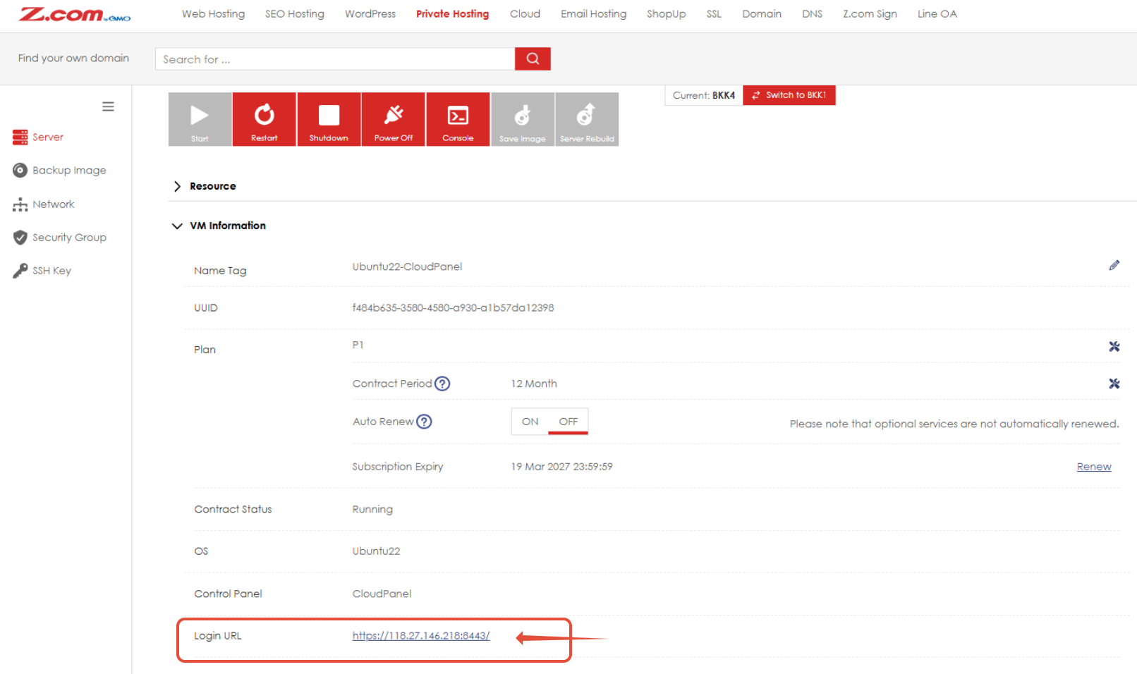Power off the server
The width and height of the screenshot is (1137, 674).
394,119
